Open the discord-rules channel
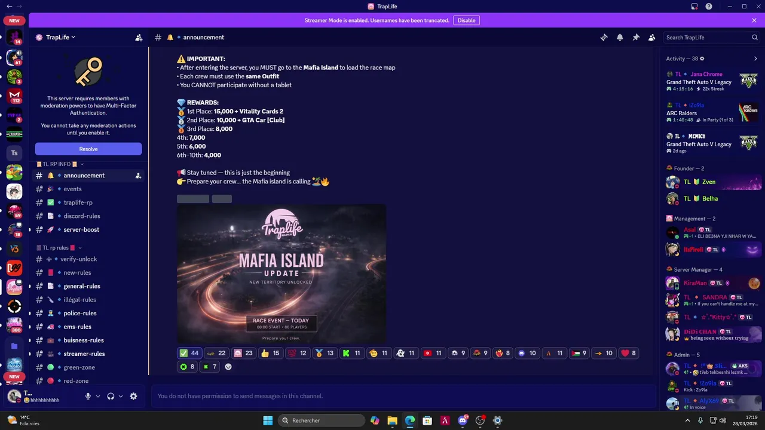765x430 pixels. (x=88, y=216)
